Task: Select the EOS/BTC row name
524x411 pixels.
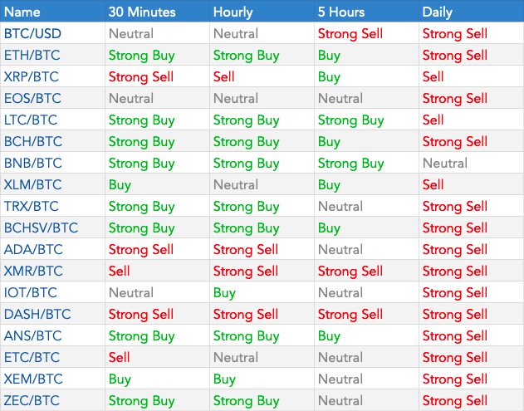Action: coord(32,99)
